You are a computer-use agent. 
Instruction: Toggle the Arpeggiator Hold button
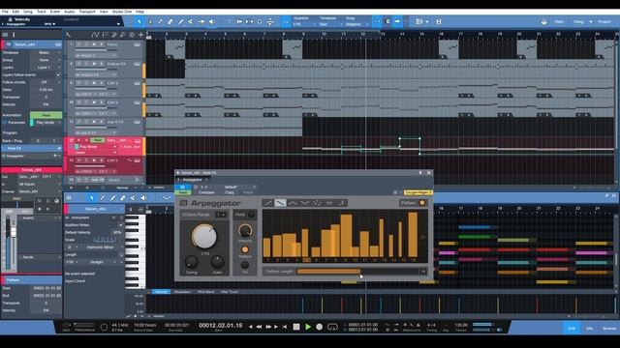tap(251, 215)
